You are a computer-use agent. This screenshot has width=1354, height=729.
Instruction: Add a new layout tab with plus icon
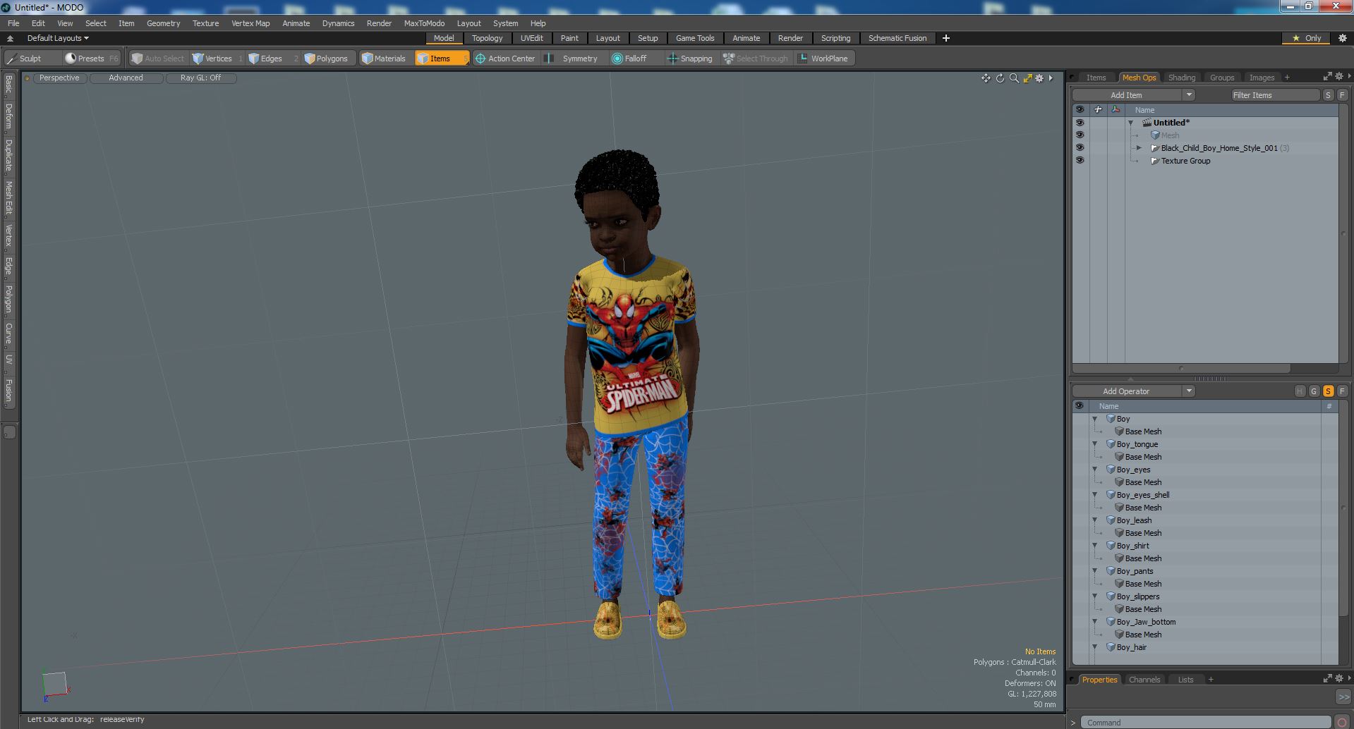tap(946, 38)
